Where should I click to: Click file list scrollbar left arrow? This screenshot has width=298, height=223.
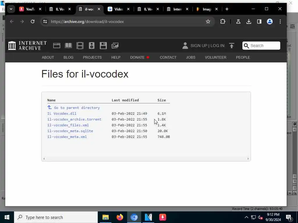[44, 159]
